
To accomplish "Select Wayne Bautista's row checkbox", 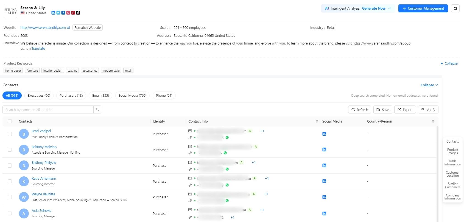I will click(x=10, y=197).
